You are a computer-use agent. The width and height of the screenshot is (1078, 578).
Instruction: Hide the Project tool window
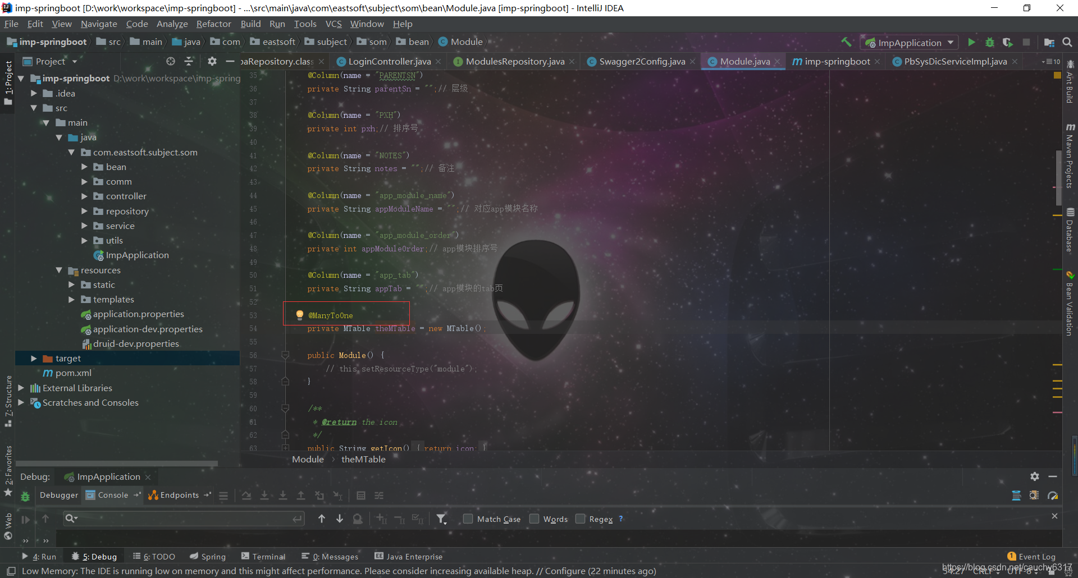[230, 61]
